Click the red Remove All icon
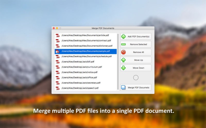This screenshot has height=128, width=206. coord(123,52)
